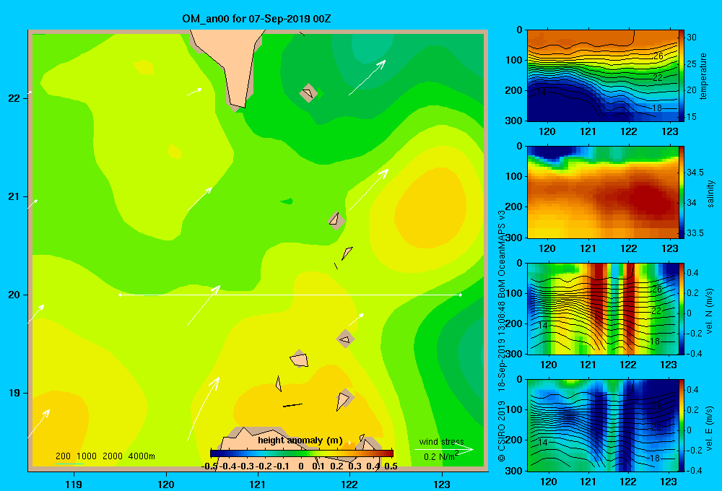Click longitude label 123 below main map
722x491 pixels.
tap(442, 484)
